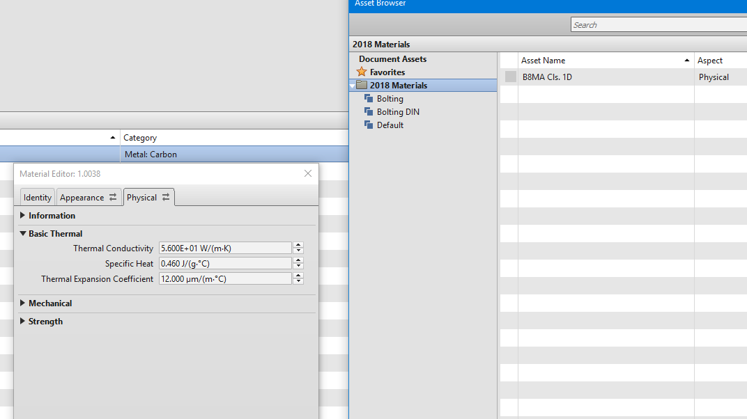This screenshot has height=419, width=747.
Task: Expand the Mechanical section
Action: 22,303
